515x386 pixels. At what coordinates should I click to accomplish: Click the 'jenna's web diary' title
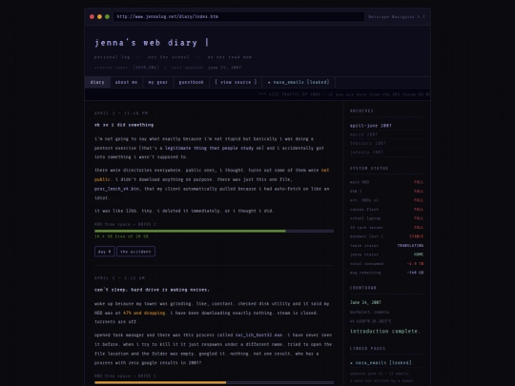[146, 43]
